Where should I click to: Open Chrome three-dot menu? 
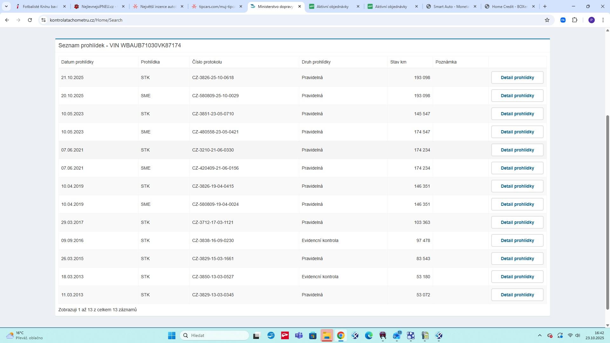[x=603, y=20]
